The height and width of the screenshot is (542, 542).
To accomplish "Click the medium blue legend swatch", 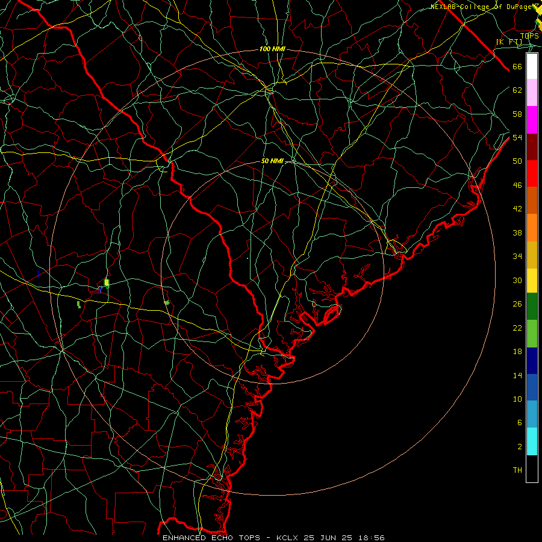I will [x=532, y=387].
